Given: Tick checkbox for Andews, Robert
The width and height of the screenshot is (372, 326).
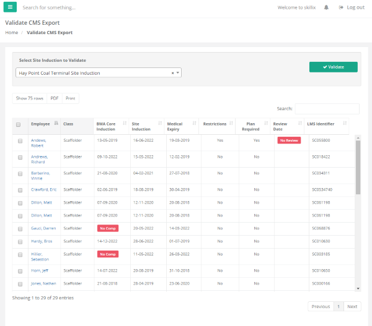Looking at the screenshot, I should [x=20, y=141].
